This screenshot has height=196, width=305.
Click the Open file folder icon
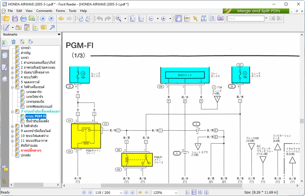click(6, 18)
